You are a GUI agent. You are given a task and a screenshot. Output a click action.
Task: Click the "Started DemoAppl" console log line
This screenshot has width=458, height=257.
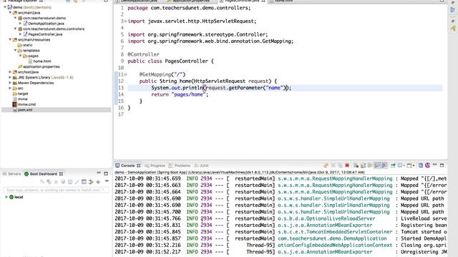(281, 238)
